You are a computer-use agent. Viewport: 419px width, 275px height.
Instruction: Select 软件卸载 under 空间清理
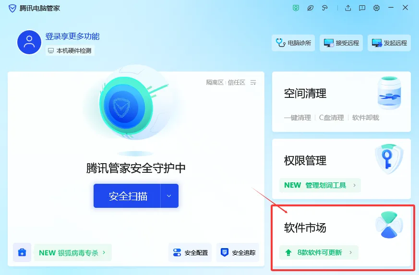pyautogui.click(x=366, y=118)
